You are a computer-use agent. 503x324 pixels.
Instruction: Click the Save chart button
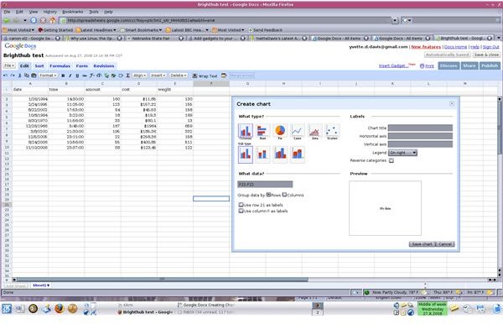click(x=422, y=244)
